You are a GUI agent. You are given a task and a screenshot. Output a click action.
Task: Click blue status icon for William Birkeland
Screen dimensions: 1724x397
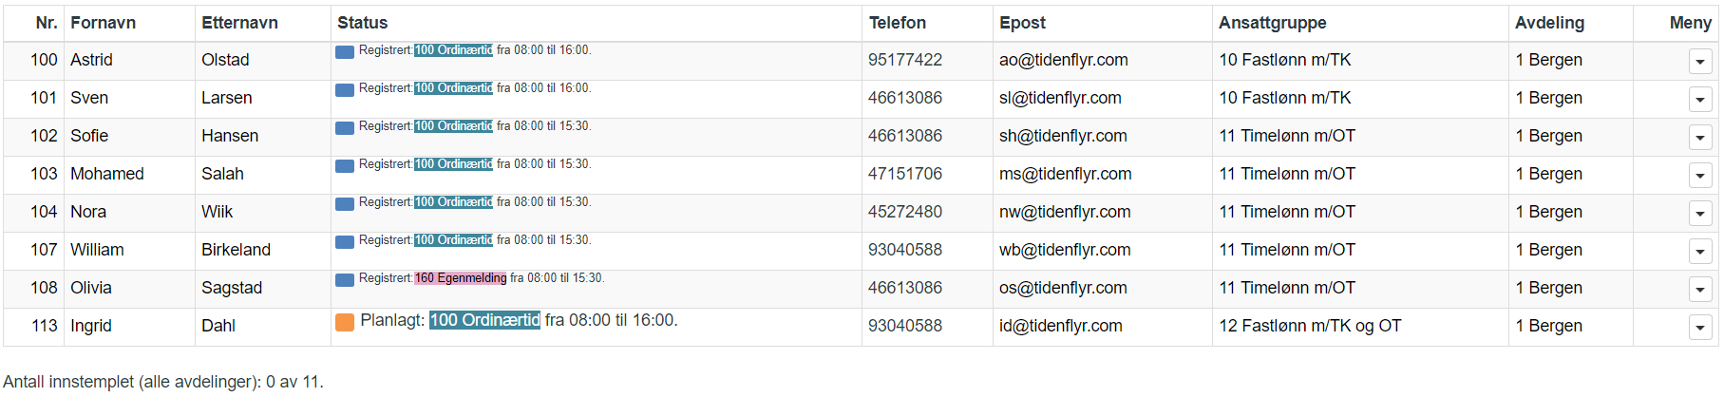[345, 241]
